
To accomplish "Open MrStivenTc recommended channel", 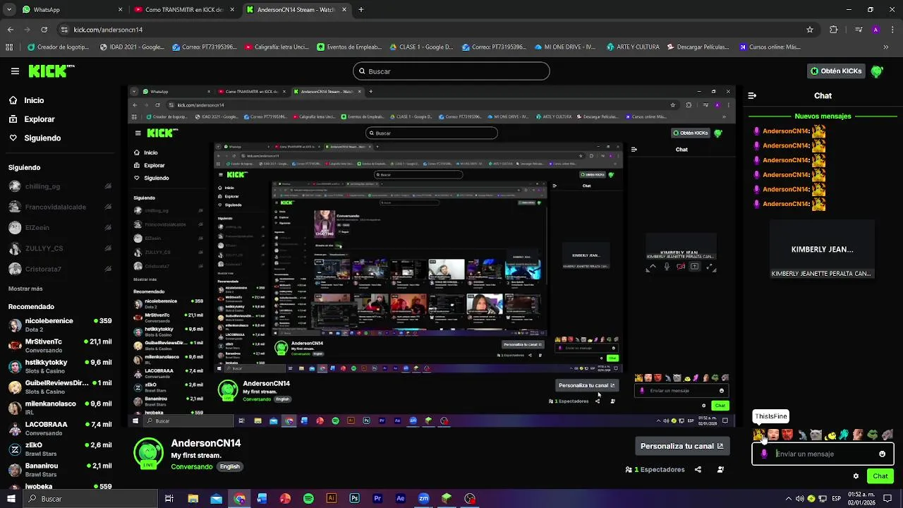I will click(x=60, y=346).
